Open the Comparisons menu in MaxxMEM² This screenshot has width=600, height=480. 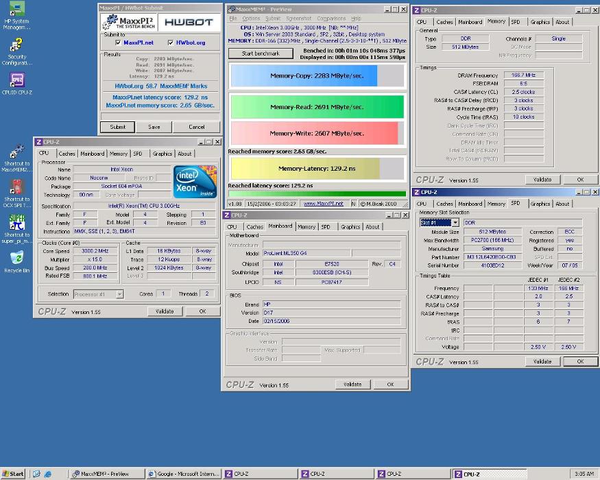331,19
